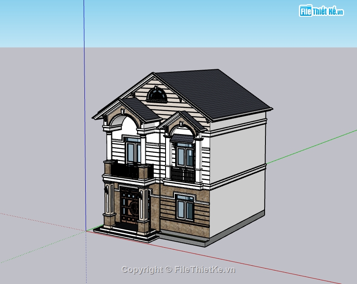Select the right upper window with the small awning
The image size is (357, 284).
(x=186, y=155)
